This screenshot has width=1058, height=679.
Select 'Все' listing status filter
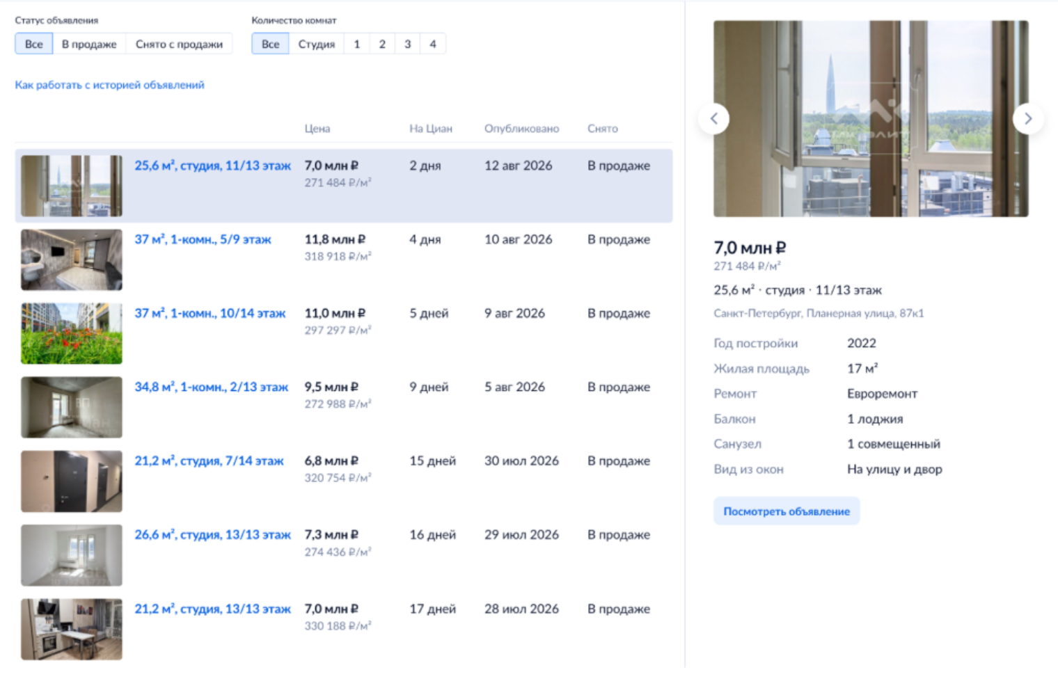[x=34, y=44]
